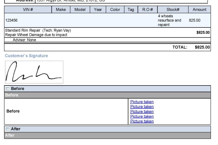
Task: Click the icon beside the After section title
Action: (x=7, y=129)
